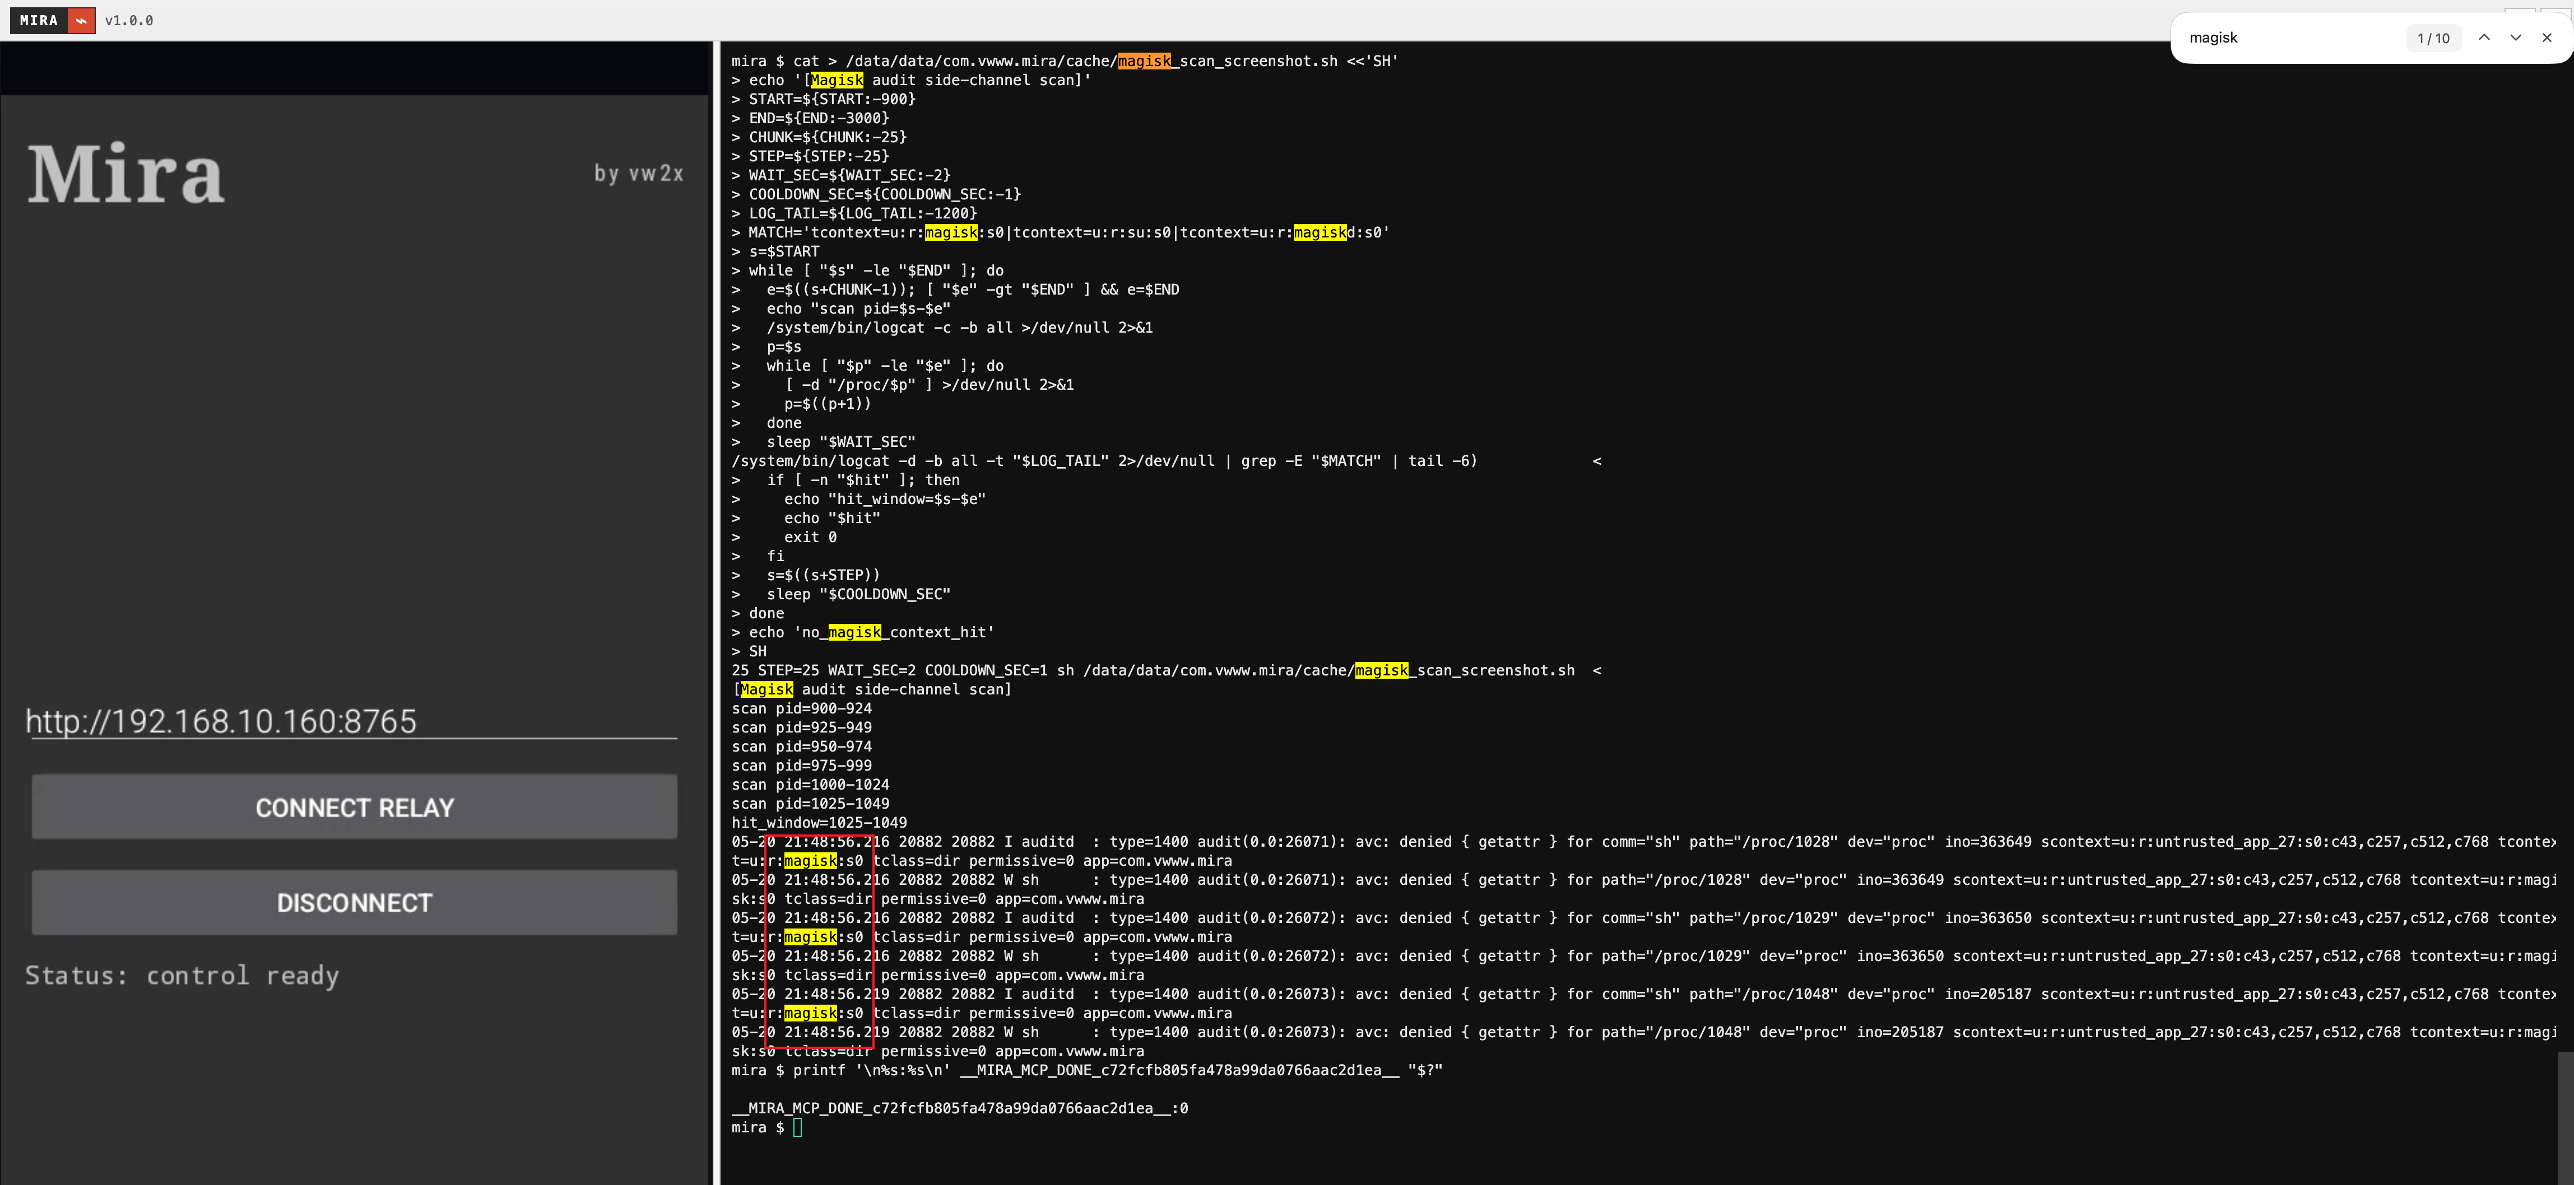Click the orange lightning icon beside MIRA
The width and height of the screenshot is (2574, 1185).
tap(82, 20)
